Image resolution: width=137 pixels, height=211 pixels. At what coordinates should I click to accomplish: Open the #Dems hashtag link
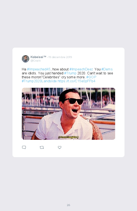[x=107, y=69]
